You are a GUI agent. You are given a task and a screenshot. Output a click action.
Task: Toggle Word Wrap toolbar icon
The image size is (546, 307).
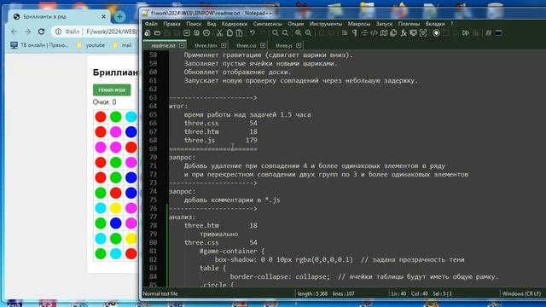point(345,33)
